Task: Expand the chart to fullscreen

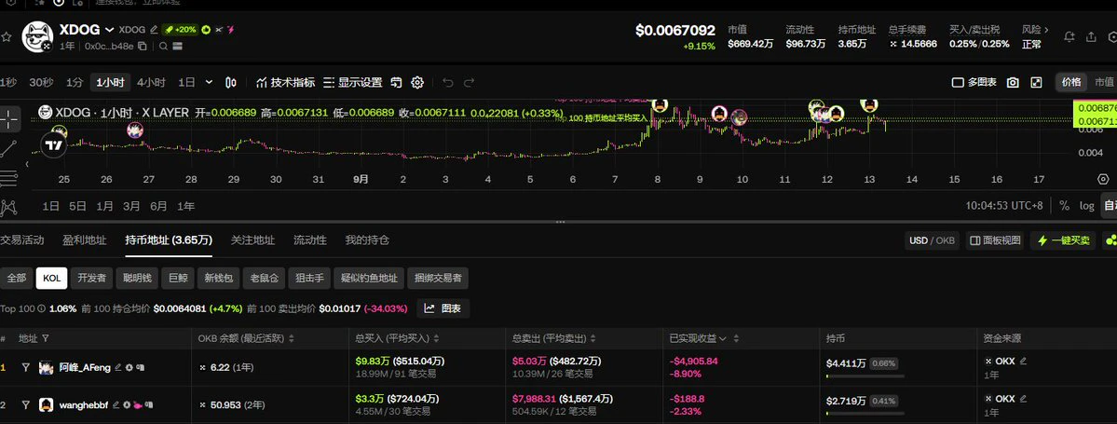Action: [x=1037, y=83]
